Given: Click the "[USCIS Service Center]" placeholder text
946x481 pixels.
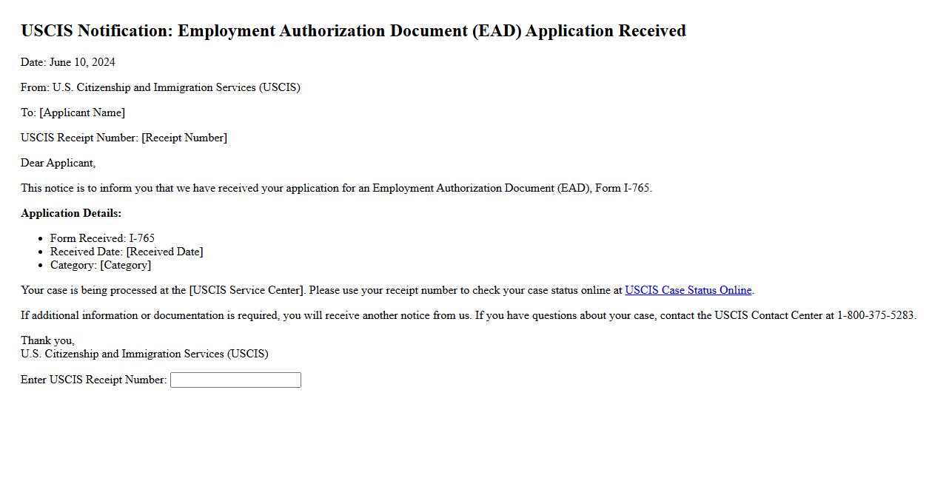Looking at the screenshot, I should (246, 290).
